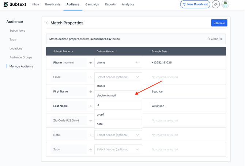The height and width of the screenshot is (166, 245).
Task: Switch to the Inbox tab
Action: pos(35,4)
